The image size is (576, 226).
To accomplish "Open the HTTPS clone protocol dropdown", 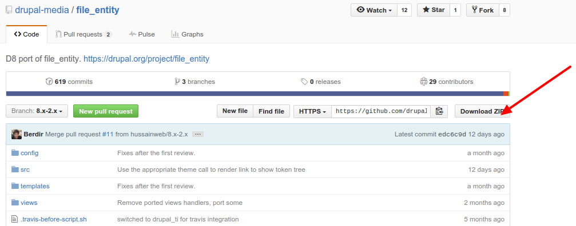I will point(313,111).
